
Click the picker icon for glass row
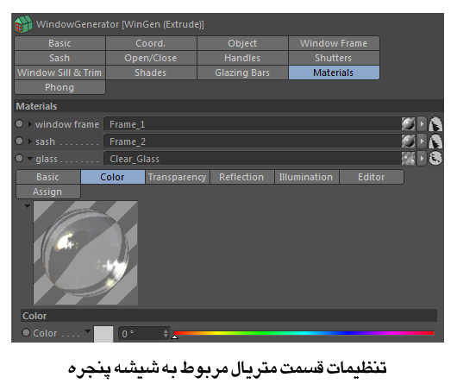[435, 159]
